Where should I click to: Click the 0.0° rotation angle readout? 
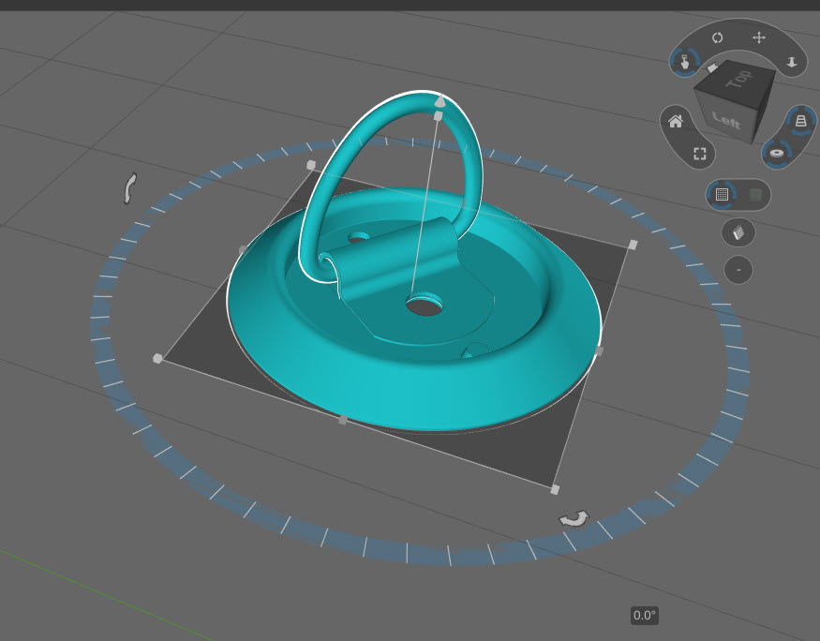[x=645, y=616]
